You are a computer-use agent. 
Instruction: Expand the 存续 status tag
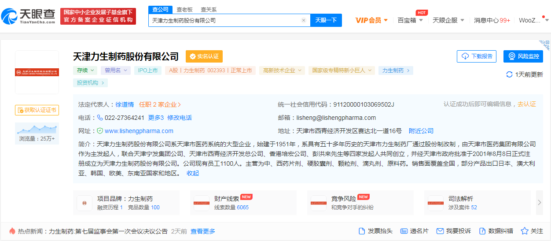click(85, 70)
